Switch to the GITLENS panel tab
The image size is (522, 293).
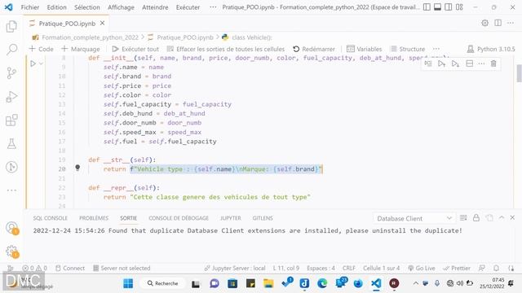(263, 218)
